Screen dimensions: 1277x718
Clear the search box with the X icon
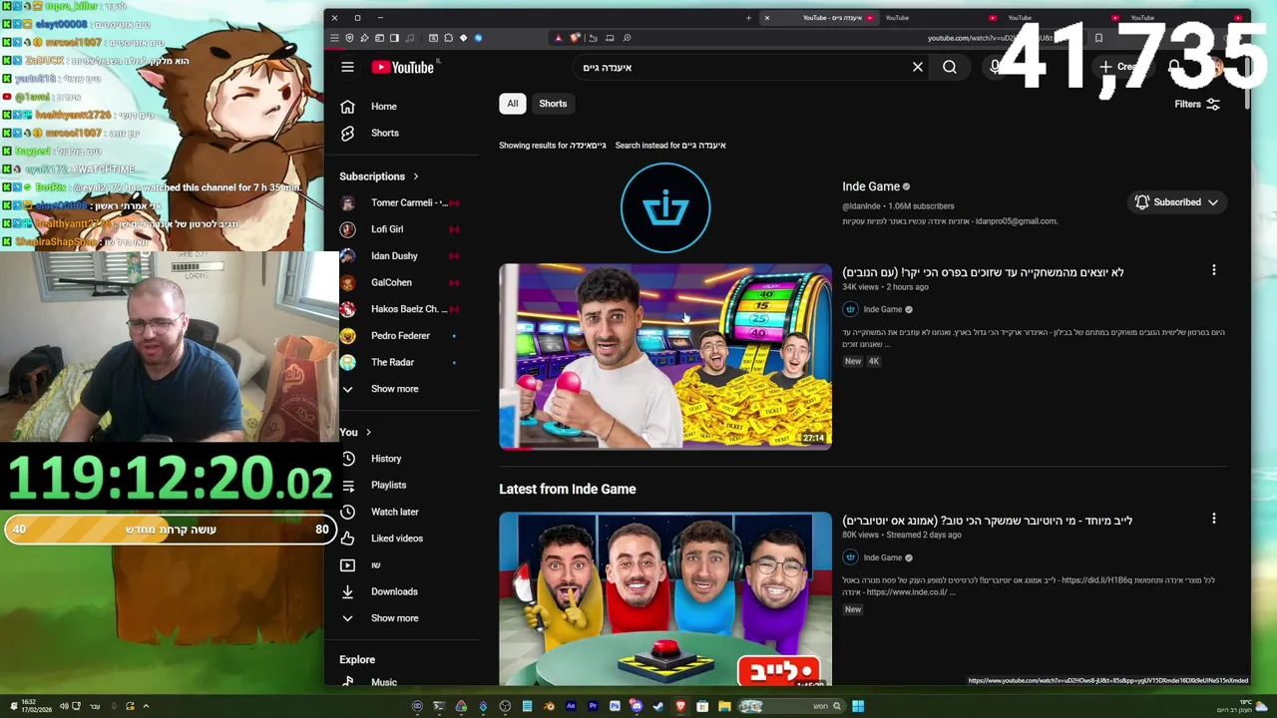coord(918,67)
